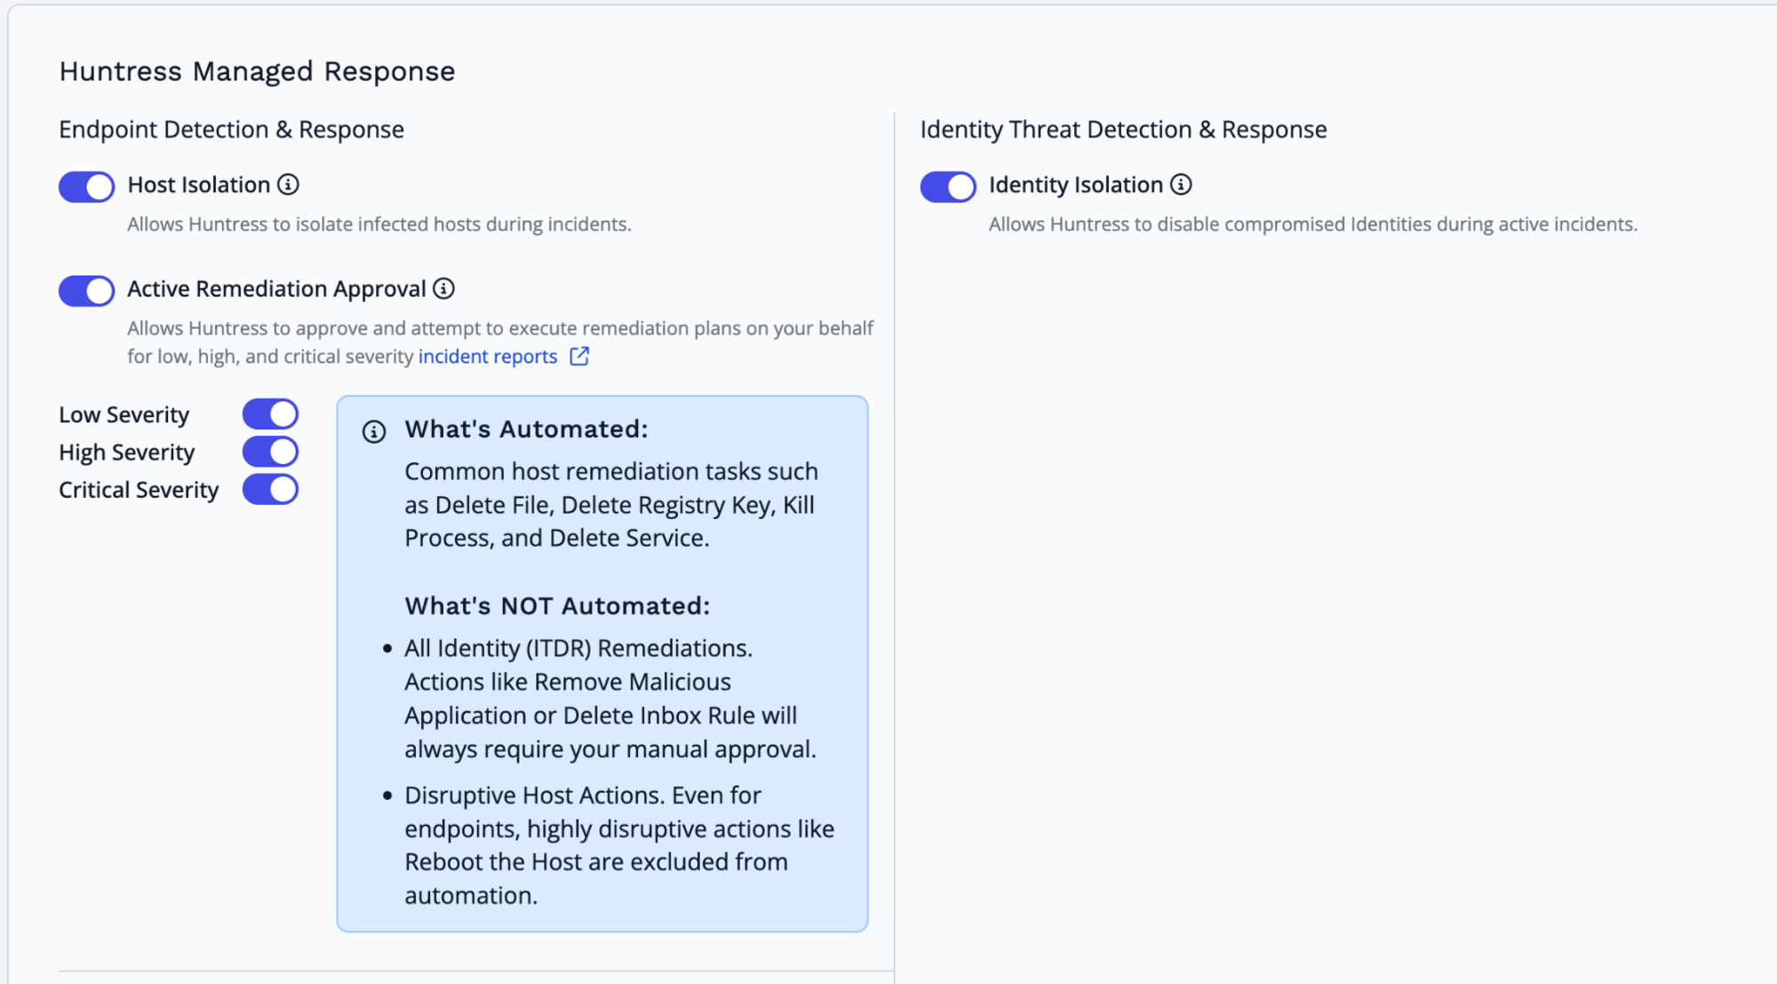1777x984 pixels.
Task: Click the What's Automated: heading
Action: (527, 429)
